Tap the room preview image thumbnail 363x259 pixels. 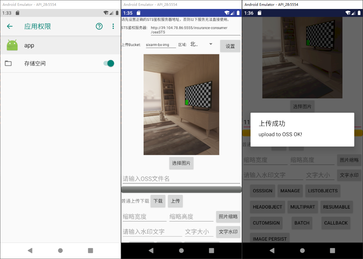point(181,104)
